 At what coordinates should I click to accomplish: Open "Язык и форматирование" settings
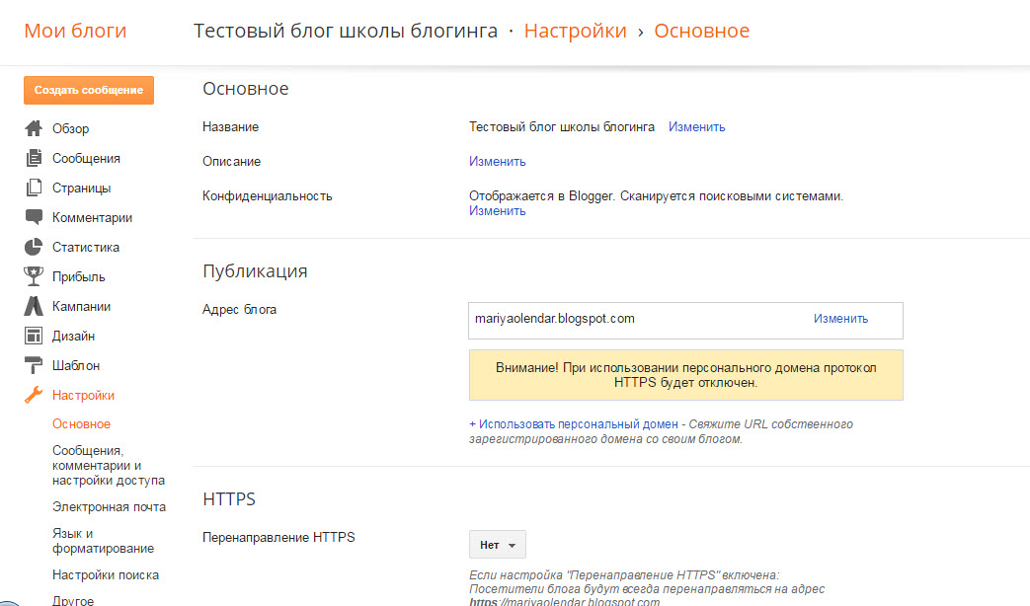point(103,541)
